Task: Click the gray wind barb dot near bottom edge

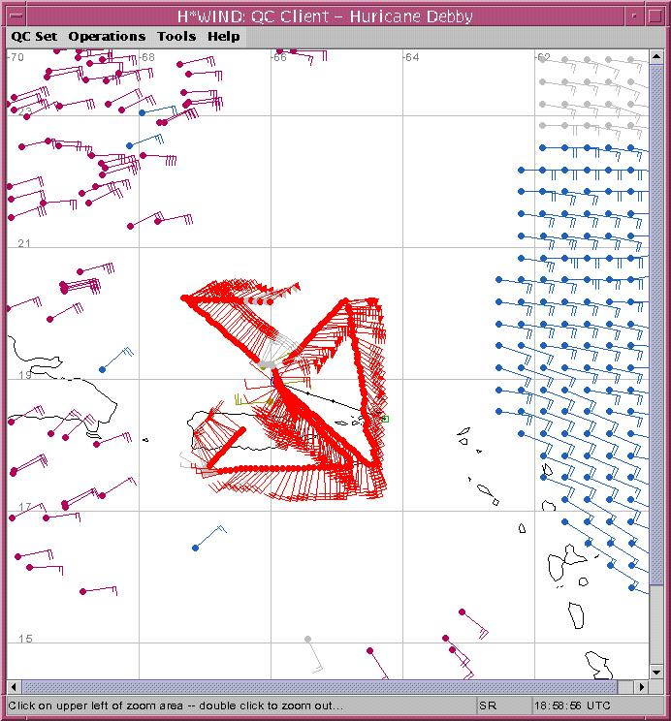Action: (x=307, y=639)
